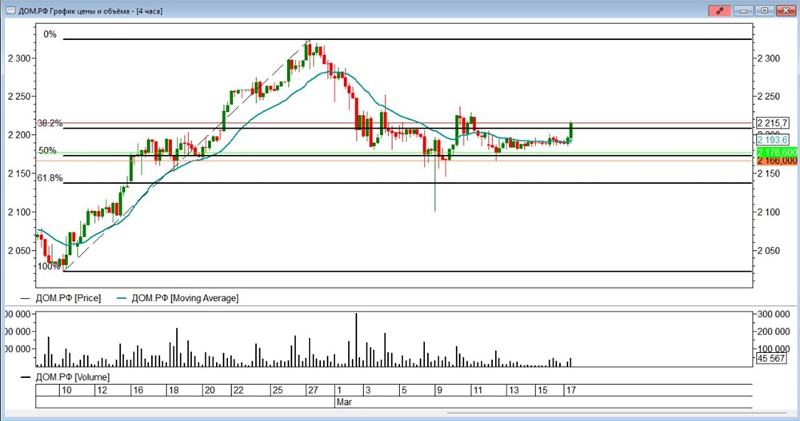Click the Fibonacci '50%' level label

pos(47,150)
